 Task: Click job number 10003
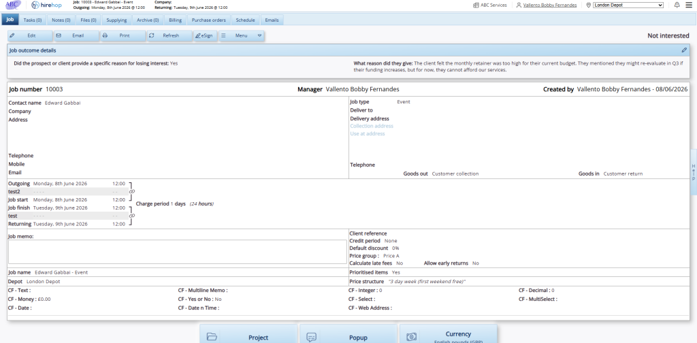[54, 89]
